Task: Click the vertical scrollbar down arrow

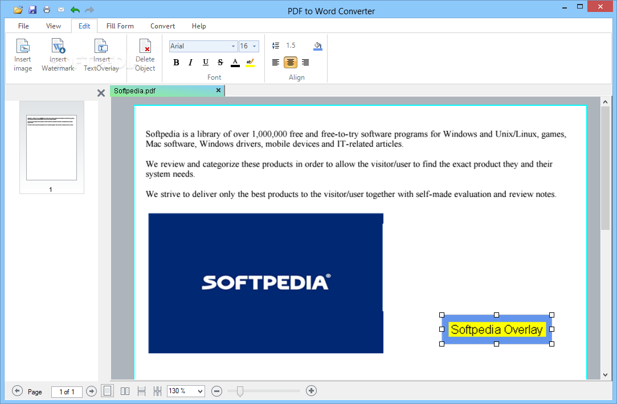Action: point(605,375)
